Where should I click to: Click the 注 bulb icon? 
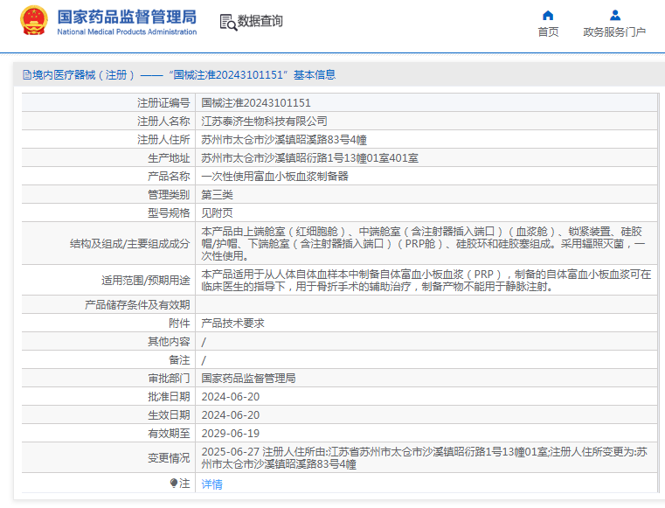(174, 483)
